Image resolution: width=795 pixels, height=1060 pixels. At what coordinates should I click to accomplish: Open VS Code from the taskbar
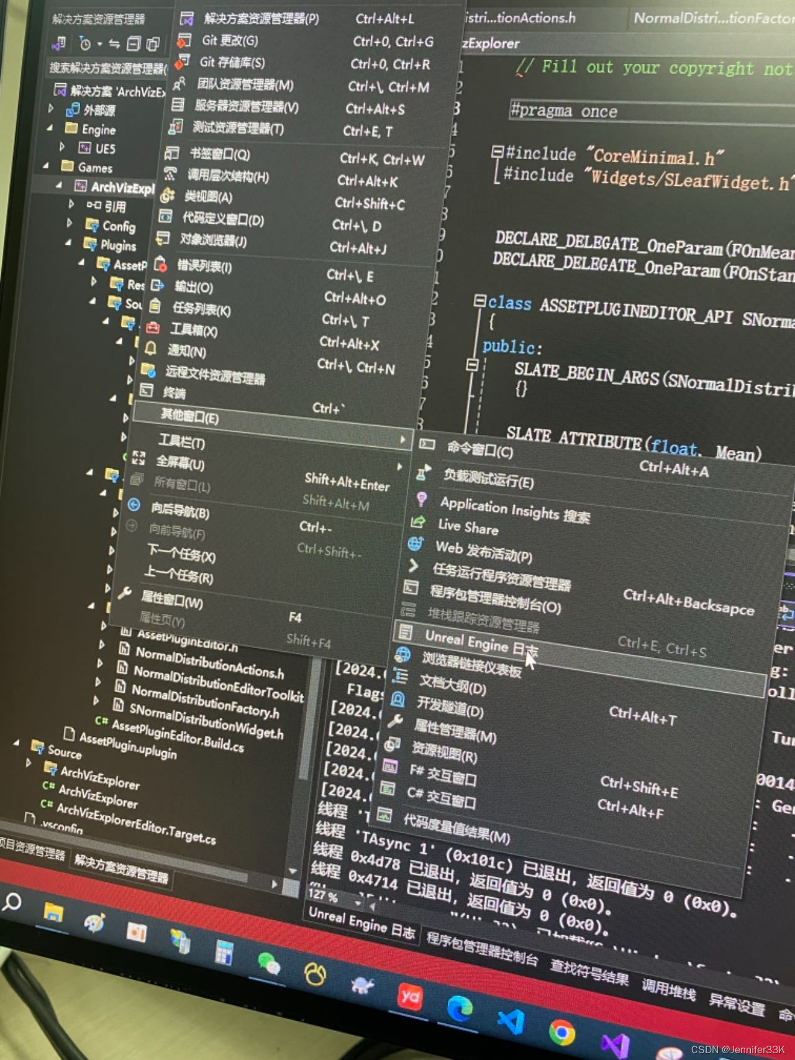point(511,1022)
